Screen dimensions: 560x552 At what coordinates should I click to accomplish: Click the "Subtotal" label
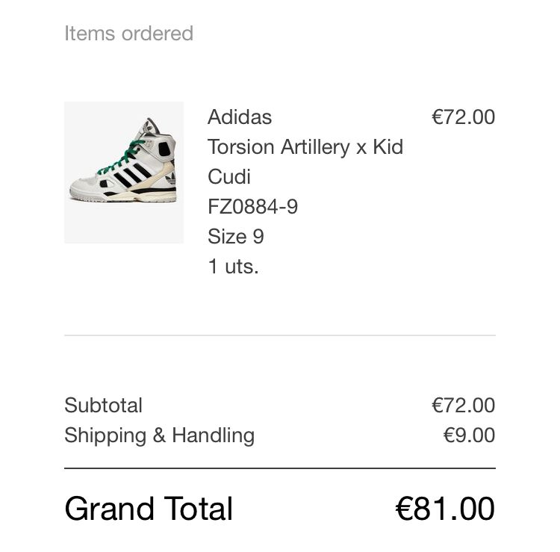(x=103, y=406)
